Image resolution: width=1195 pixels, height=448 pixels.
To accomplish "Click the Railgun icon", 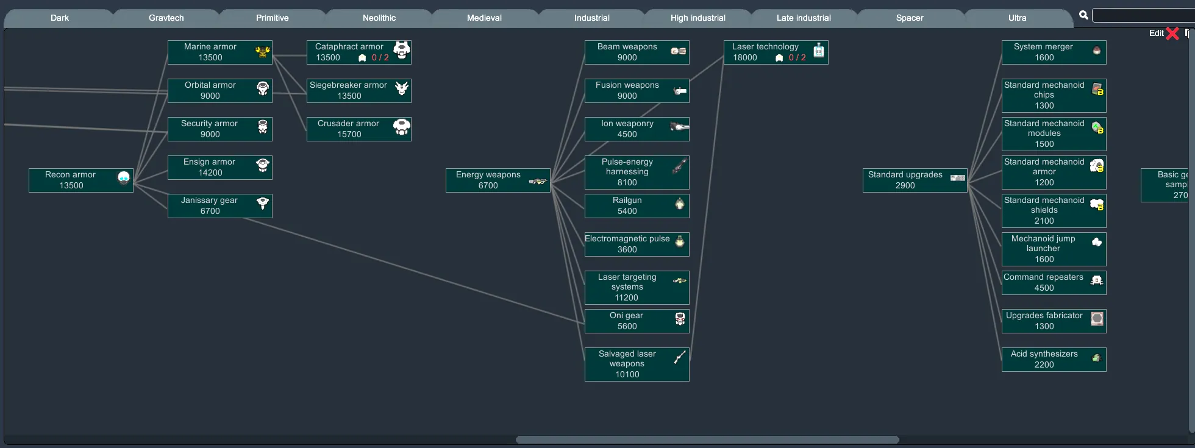I will tap(680, 204).
